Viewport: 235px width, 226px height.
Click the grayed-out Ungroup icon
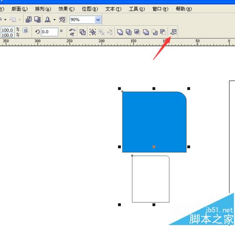pyautogui.click(x=101, y=32)
